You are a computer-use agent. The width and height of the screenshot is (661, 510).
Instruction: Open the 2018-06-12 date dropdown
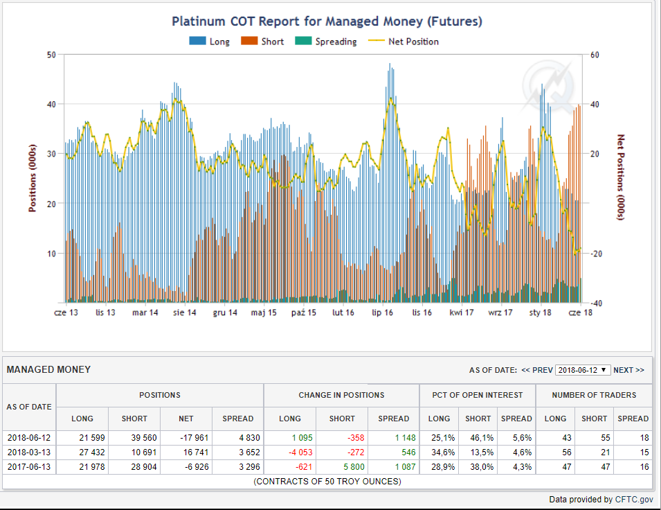pos(583,370)
